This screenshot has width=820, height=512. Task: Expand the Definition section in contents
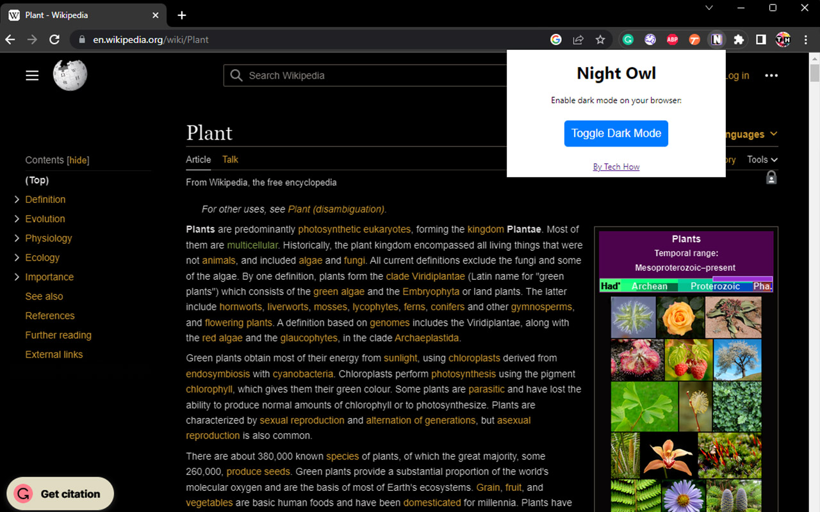click(17, 200)
